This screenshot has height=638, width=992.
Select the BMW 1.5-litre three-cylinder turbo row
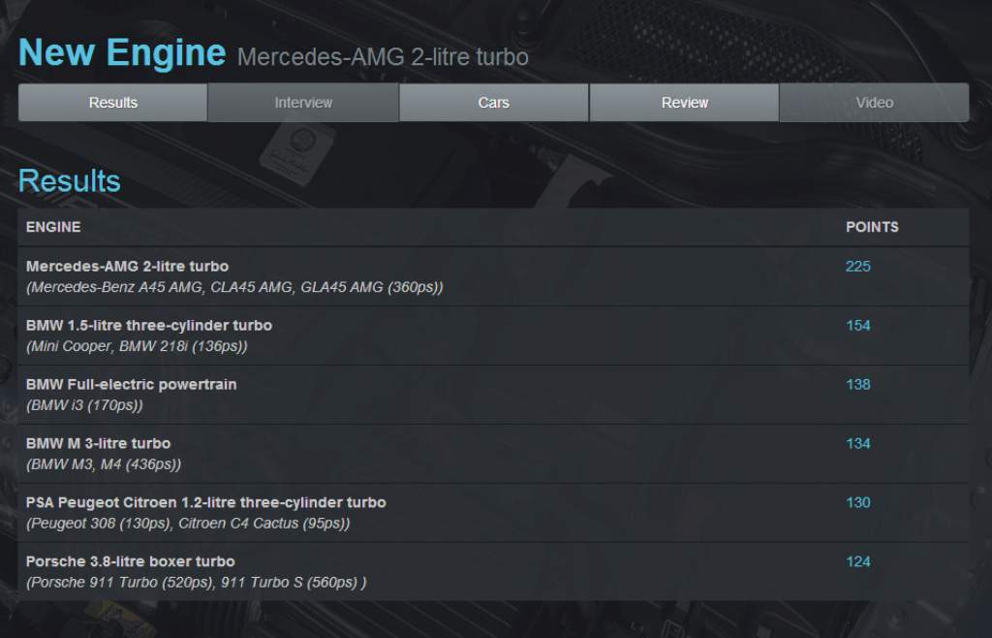[x=493, y=335]
